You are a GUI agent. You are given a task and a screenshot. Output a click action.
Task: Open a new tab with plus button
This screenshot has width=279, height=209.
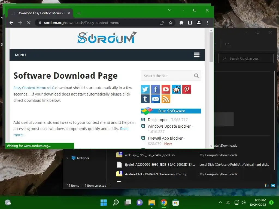tap(79, 13)
